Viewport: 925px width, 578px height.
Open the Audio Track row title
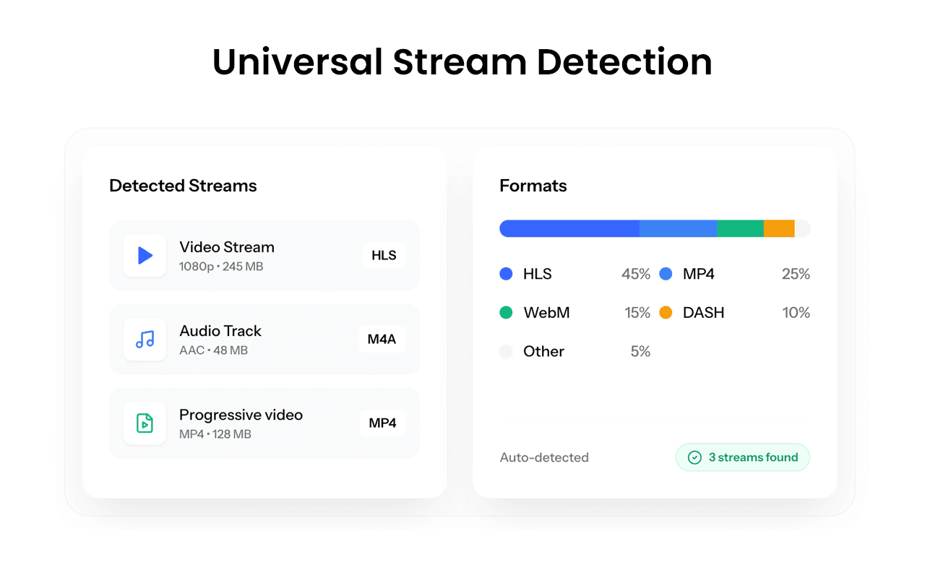(x=220, y=331)
